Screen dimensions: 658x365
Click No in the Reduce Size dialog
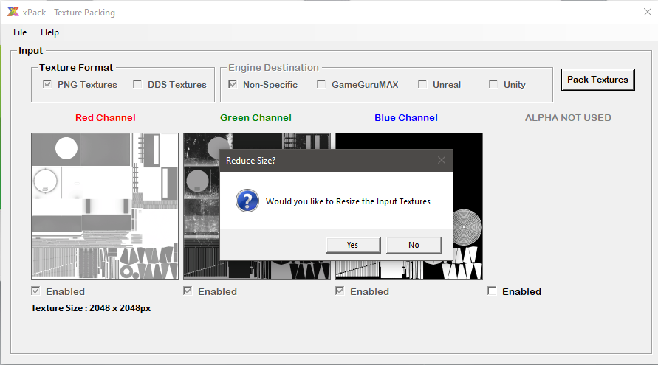coord(414,245)
